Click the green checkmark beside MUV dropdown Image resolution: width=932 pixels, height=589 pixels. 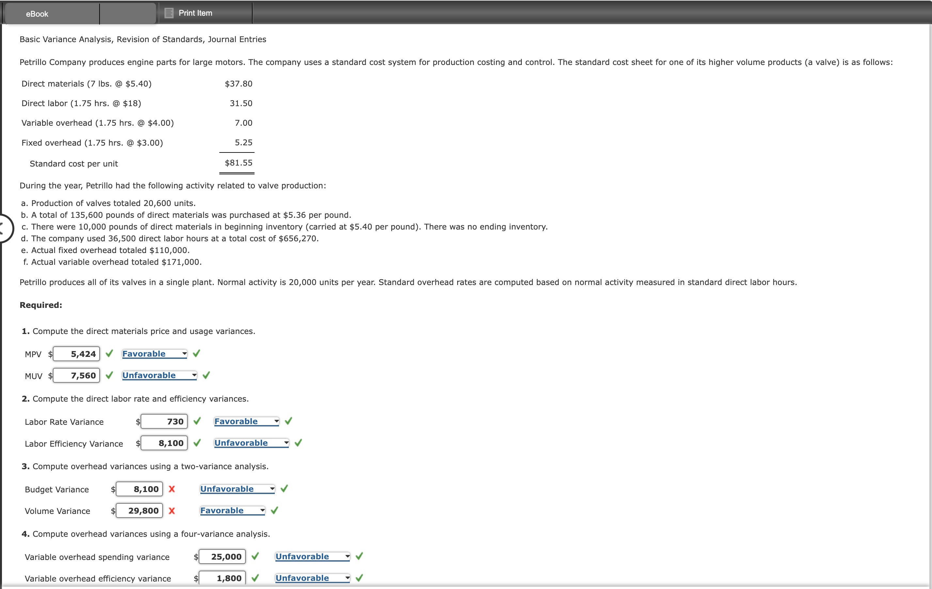point(206,375)
